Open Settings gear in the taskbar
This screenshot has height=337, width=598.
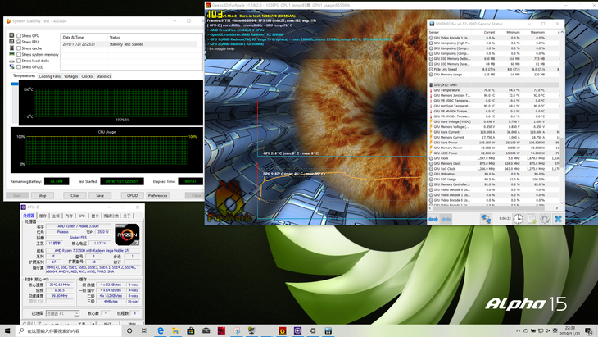pos(313,331)
